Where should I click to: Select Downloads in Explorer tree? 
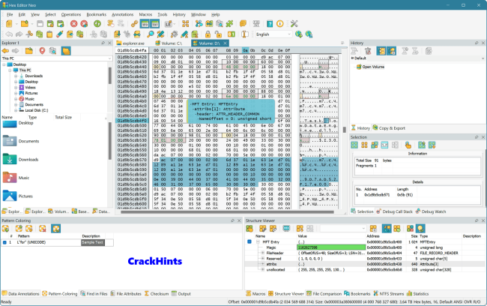[x=34, y=76]
